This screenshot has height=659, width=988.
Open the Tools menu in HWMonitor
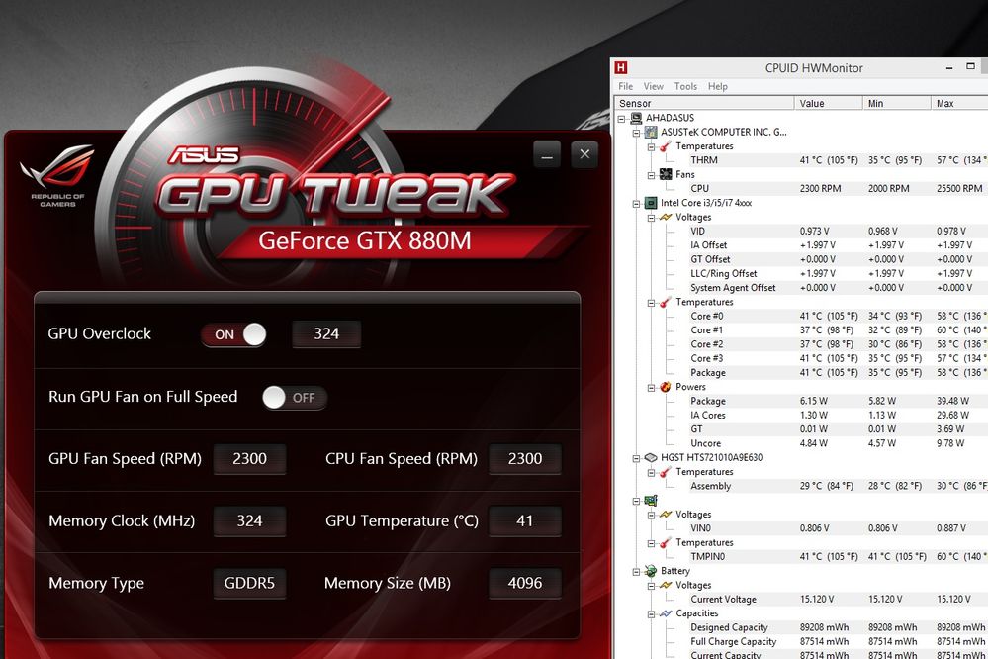coord(685,86)
